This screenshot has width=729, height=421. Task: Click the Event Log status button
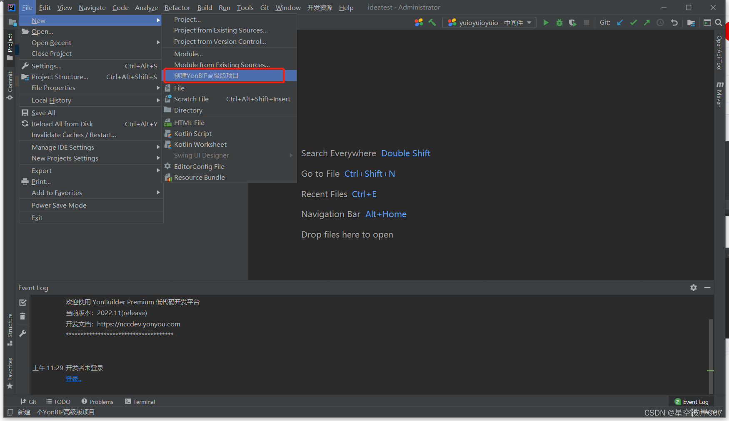tap(692, 401)
